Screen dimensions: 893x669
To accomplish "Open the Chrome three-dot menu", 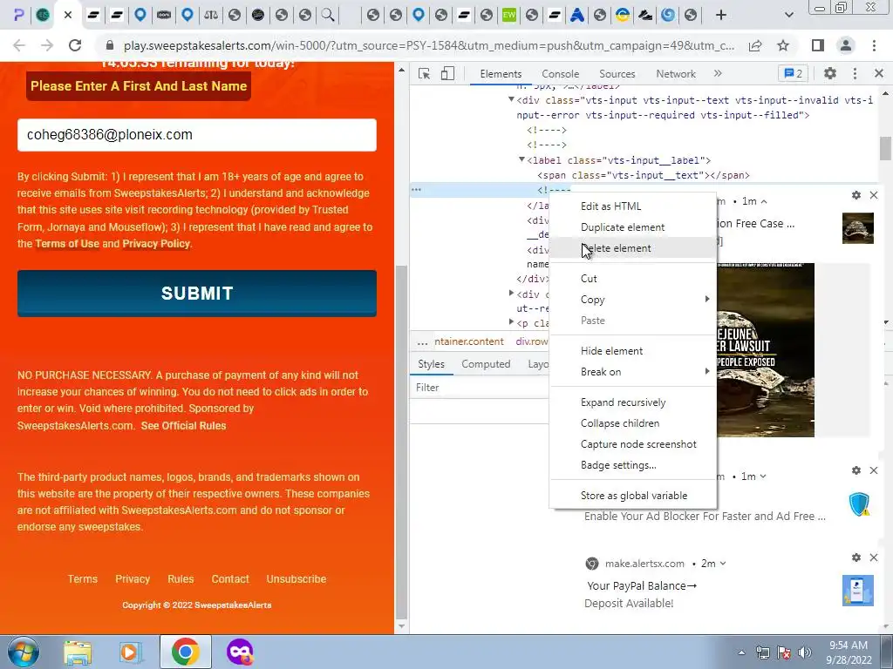I will pos(874,45).
